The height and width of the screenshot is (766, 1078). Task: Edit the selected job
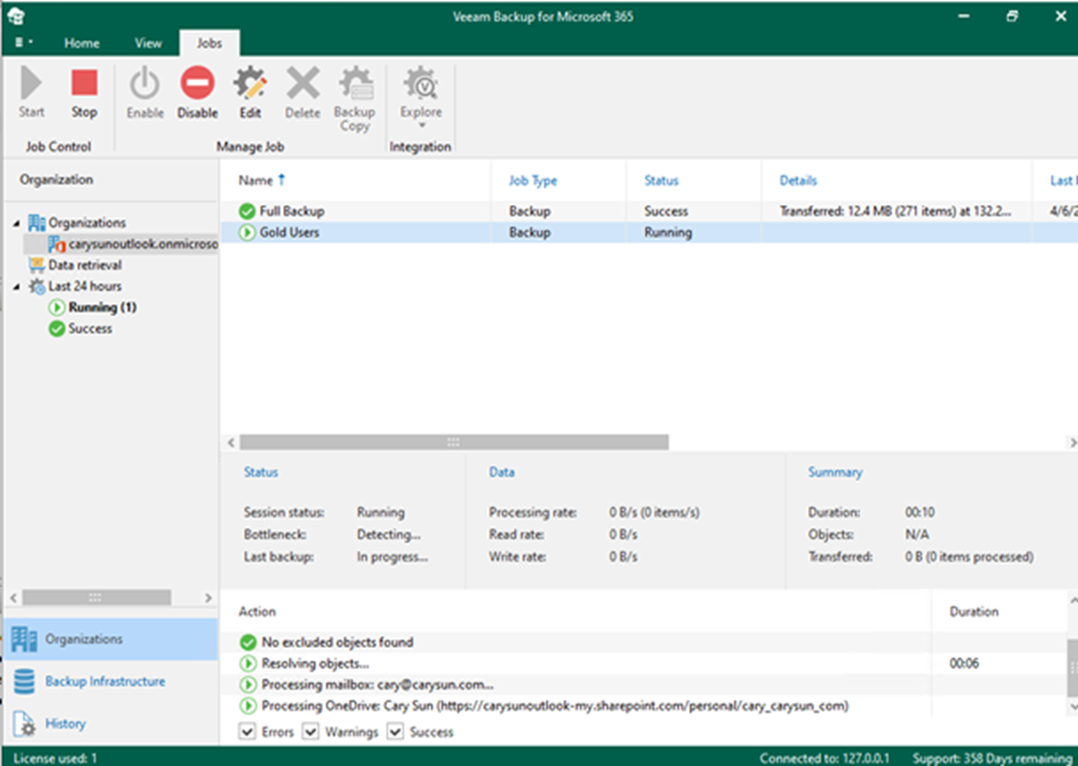click(x=251, y=92)
